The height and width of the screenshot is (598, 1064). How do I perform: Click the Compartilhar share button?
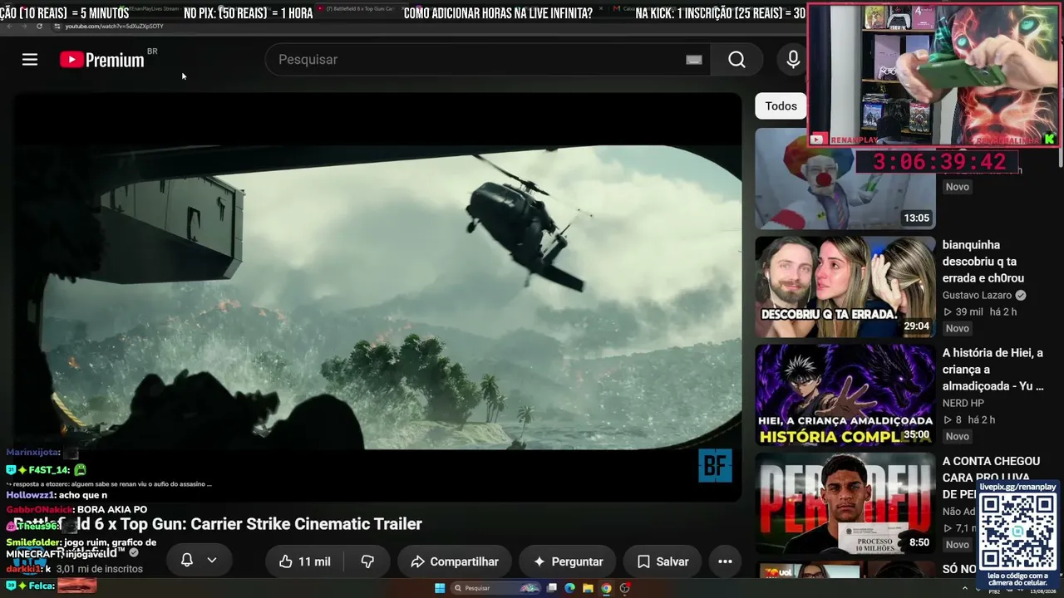coord(454,561)
